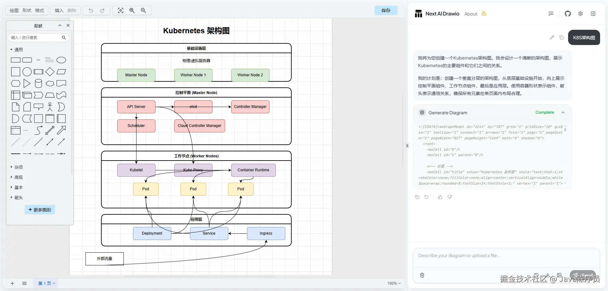Fit diagram to window

click(121, 10)
